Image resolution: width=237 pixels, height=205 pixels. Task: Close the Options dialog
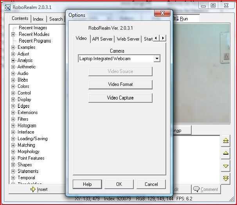coord(162,13)
